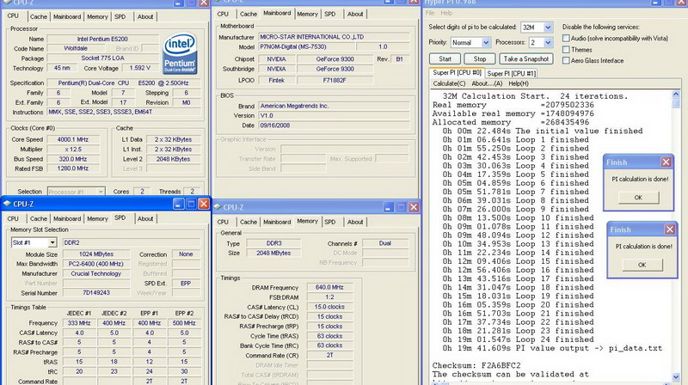Maximize the CPU-Z SPD window

tap(191, 204)
